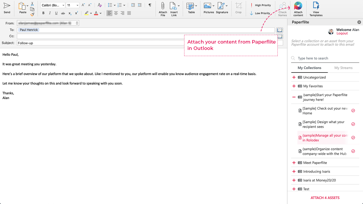The width and height of the screenshot is (363, 204).
Task: Center align text
Action: click(116, 13)
